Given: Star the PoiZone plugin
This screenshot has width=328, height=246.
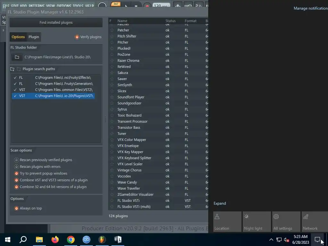Looking at the screenshot, I should (x=112, y=54).
